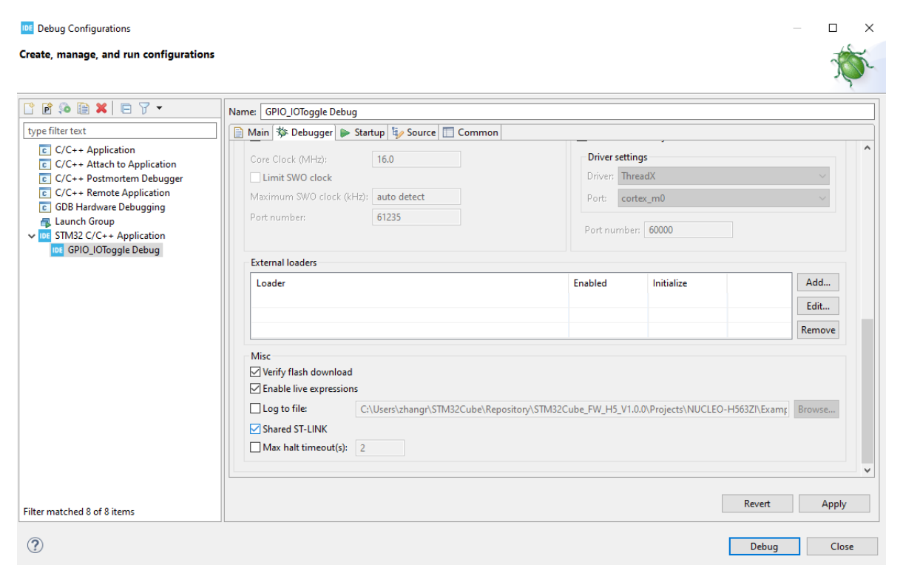
Task: Open the help question mark icon
Action: coord(35,545)
